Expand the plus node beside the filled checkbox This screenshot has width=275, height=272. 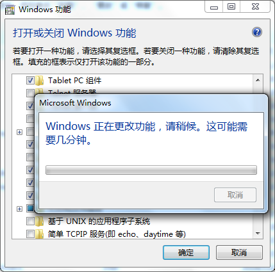[x=19, y=209]
